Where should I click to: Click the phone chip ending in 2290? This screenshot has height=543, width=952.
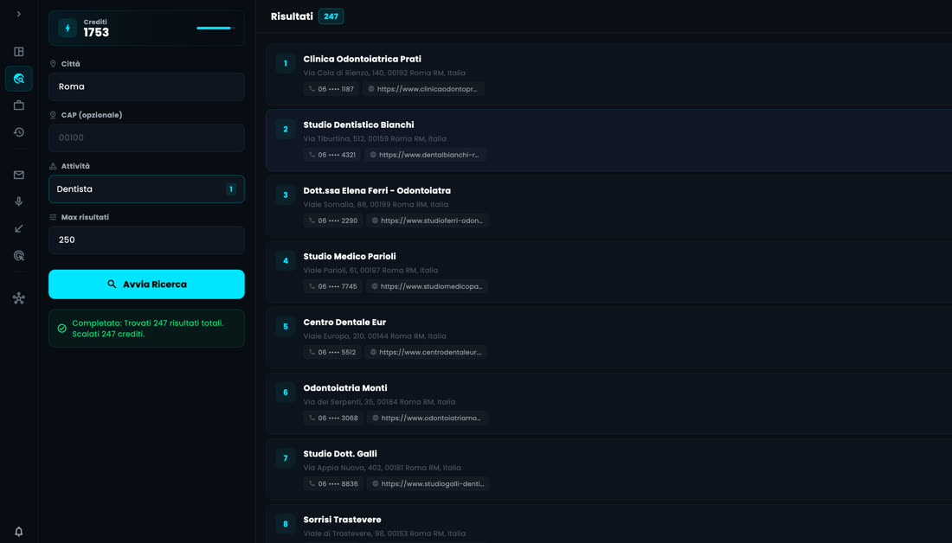coord(332,220)
